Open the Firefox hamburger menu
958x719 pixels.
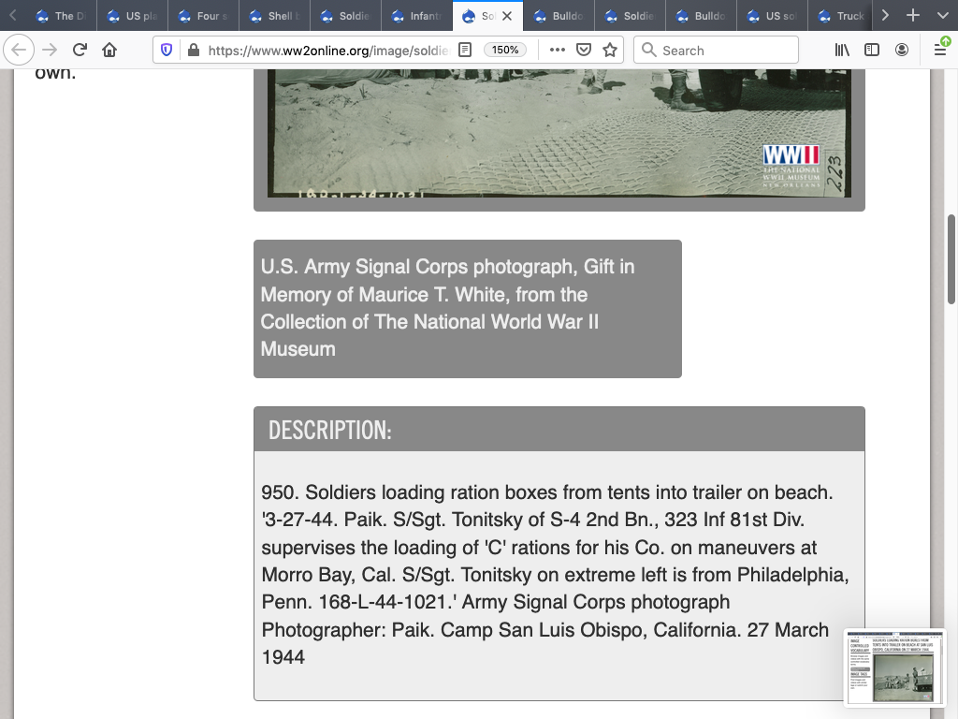pyautogui.click(x=939, y=51)
